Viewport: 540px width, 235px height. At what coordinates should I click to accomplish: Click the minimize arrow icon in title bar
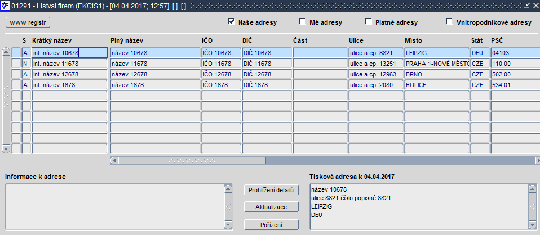(x=527, y=6)
